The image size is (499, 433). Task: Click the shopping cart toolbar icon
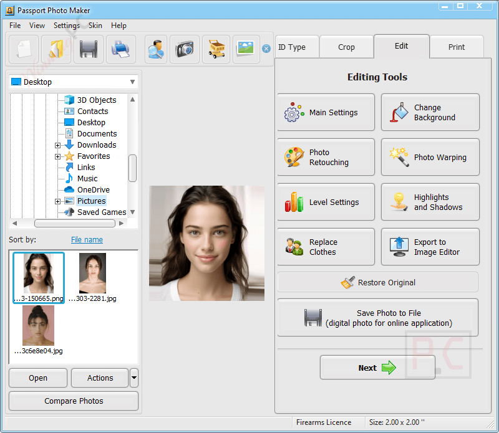click(216, 49)
